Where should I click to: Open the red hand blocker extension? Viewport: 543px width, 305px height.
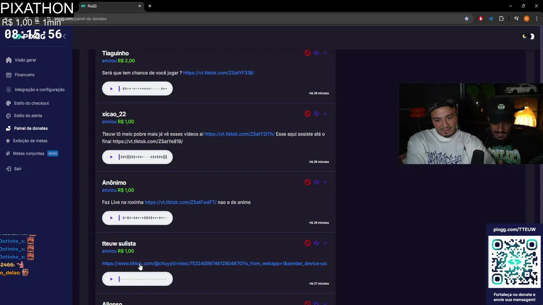[x=481, y=19]
